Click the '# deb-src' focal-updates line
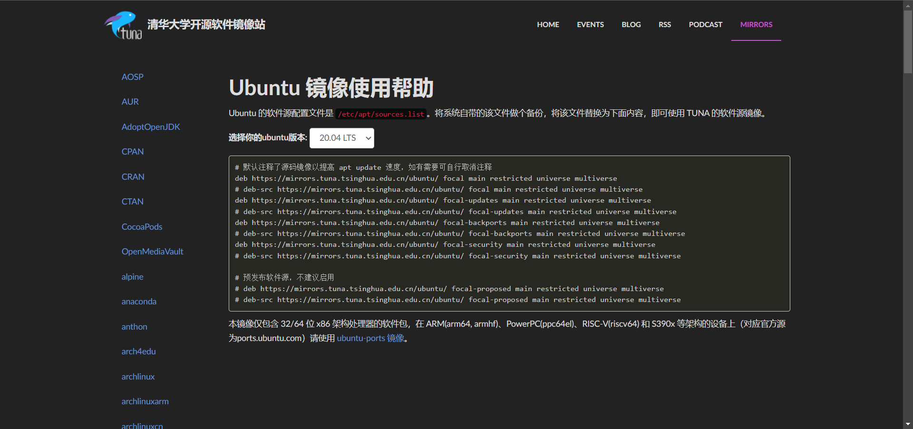The image size is (913, 429). [x=456, y=212]
